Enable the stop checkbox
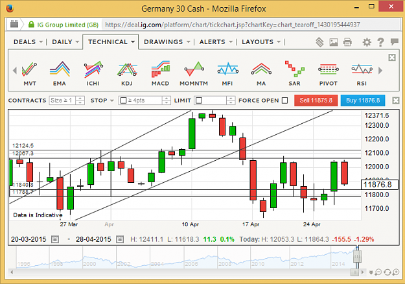 (124, 101)
